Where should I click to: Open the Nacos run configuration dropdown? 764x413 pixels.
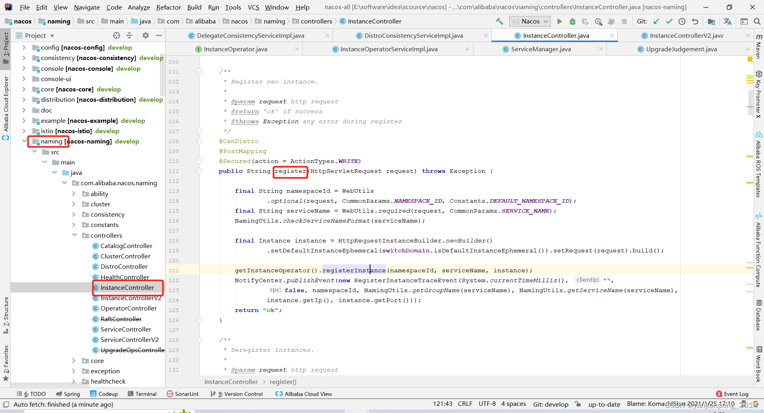click(x=530, y=21)
